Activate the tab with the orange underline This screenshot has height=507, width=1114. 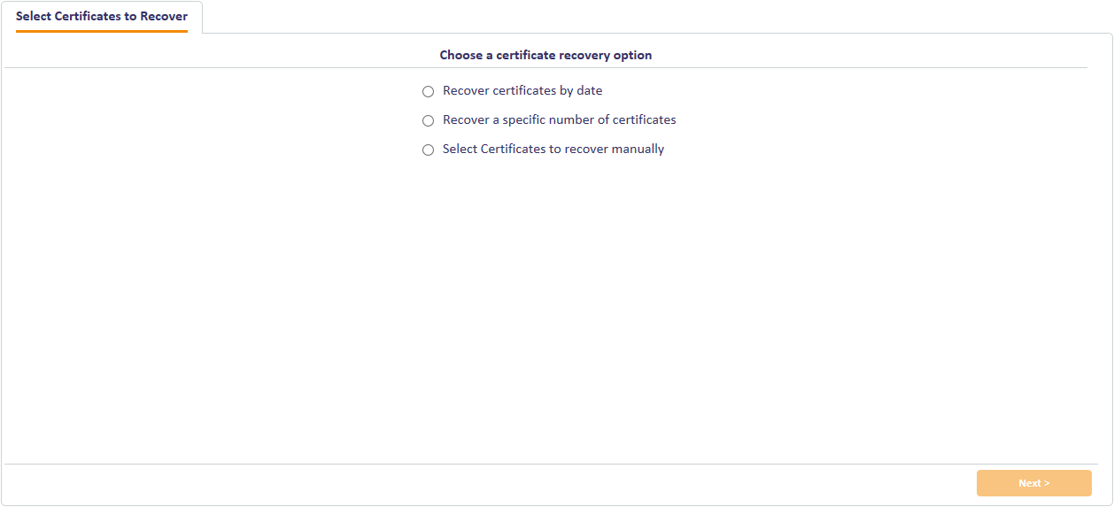[x=102, y=17]
